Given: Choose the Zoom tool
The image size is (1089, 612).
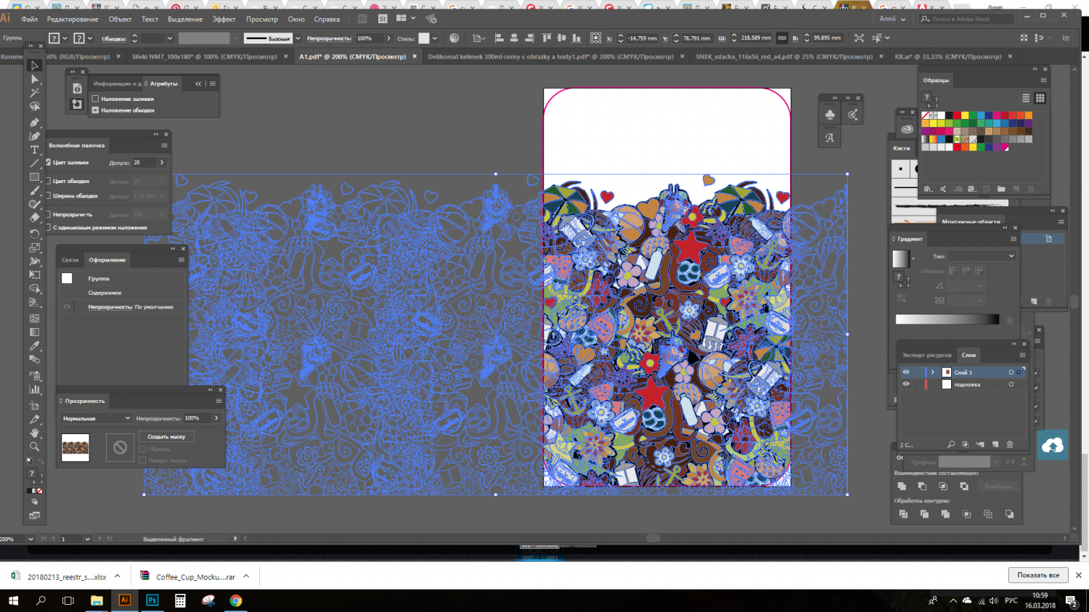Looking at the screenshot, I should pos(34,446).
